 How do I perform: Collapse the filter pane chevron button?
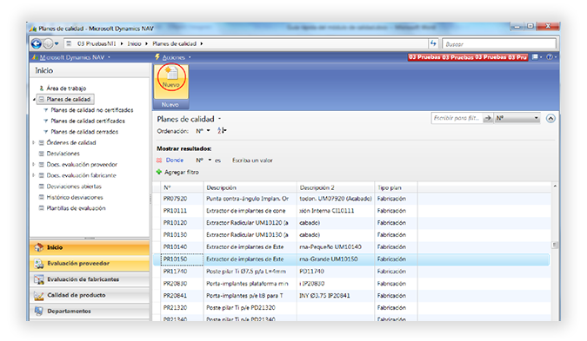click(550, 118)
